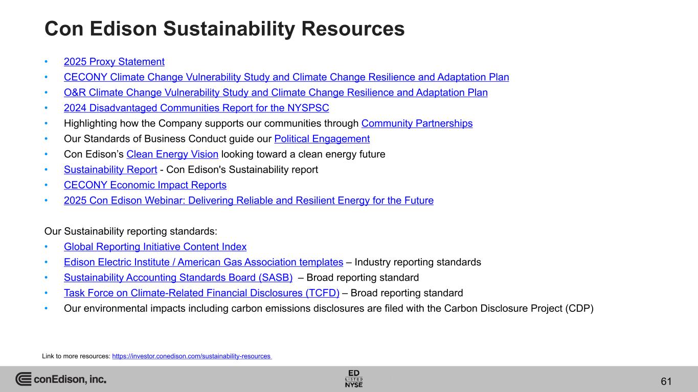
Task: Open the SASB standards link
Action: tap(178, 278)
